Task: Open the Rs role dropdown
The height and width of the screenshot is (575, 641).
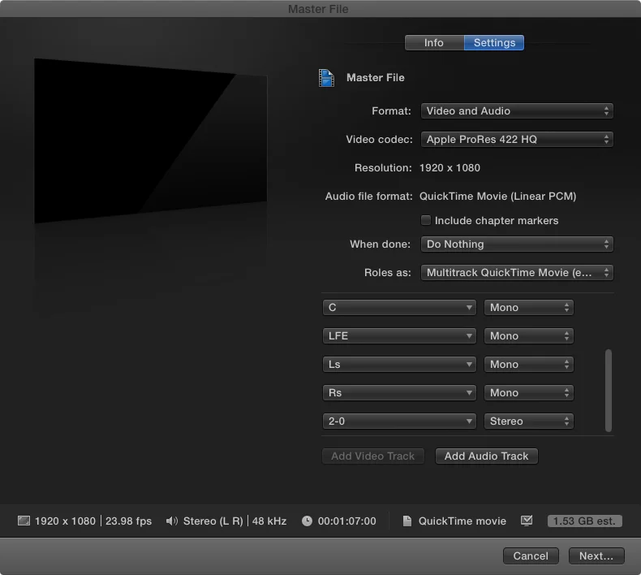Action: click(399, 392)
